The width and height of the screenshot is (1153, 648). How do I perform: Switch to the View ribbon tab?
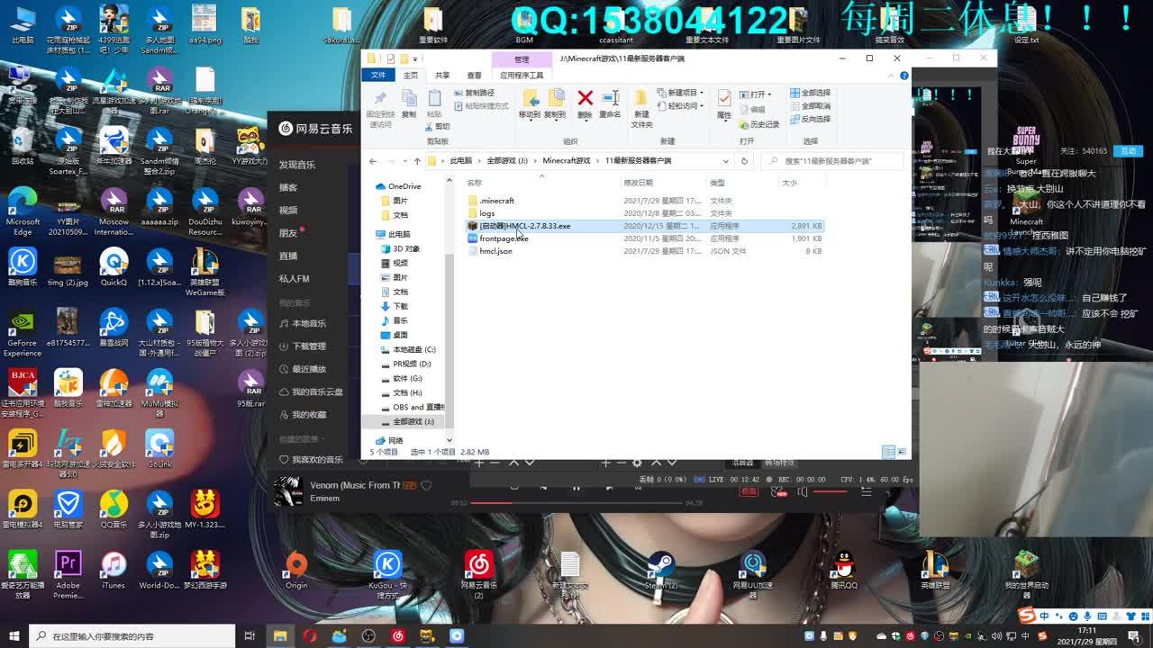click(474, 76)
